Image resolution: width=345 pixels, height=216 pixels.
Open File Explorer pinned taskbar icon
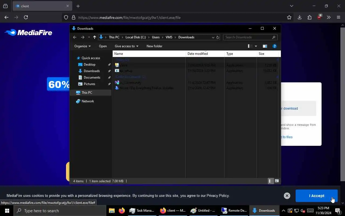click(112, 211)
